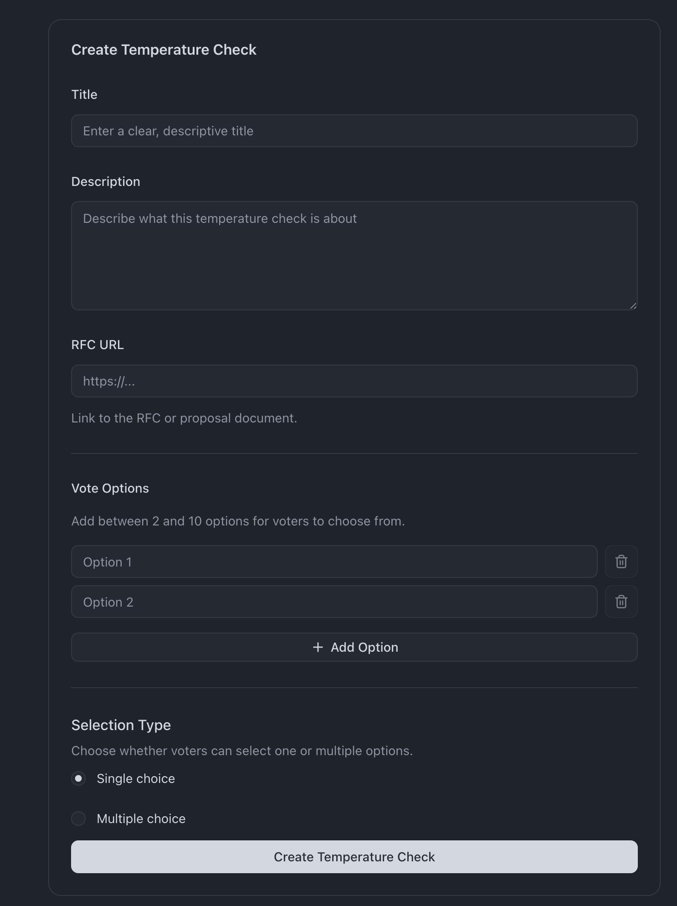Select the Single choice radio button

(x=78, y=778)
